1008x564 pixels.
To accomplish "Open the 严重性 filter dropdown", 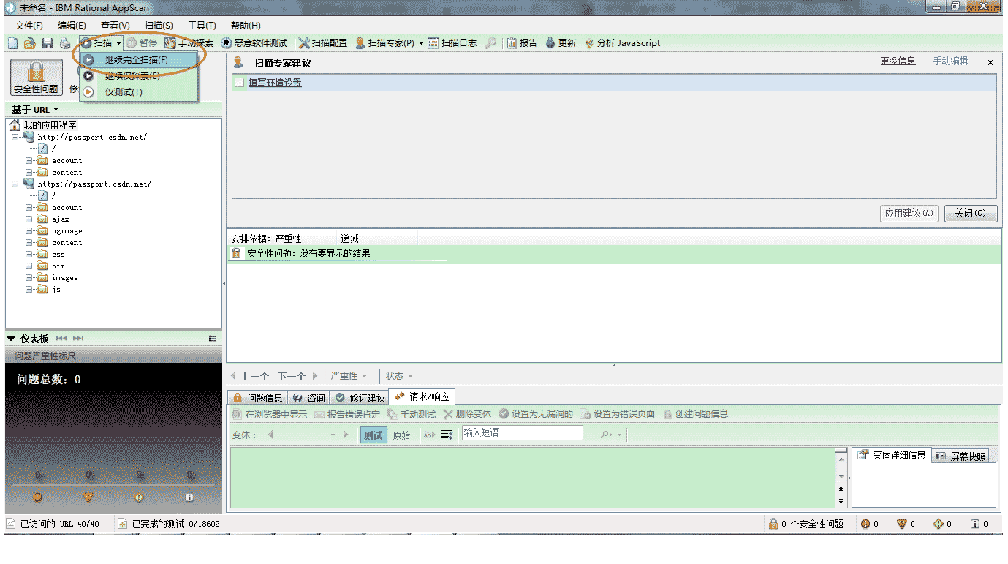I will (350, 376).
